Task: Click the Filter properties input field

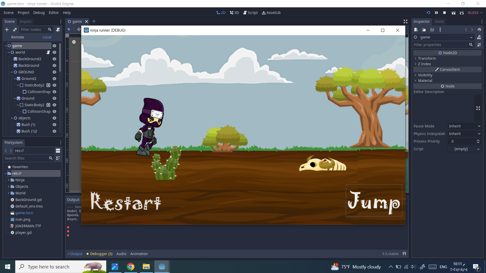Action: pos(440,45)
